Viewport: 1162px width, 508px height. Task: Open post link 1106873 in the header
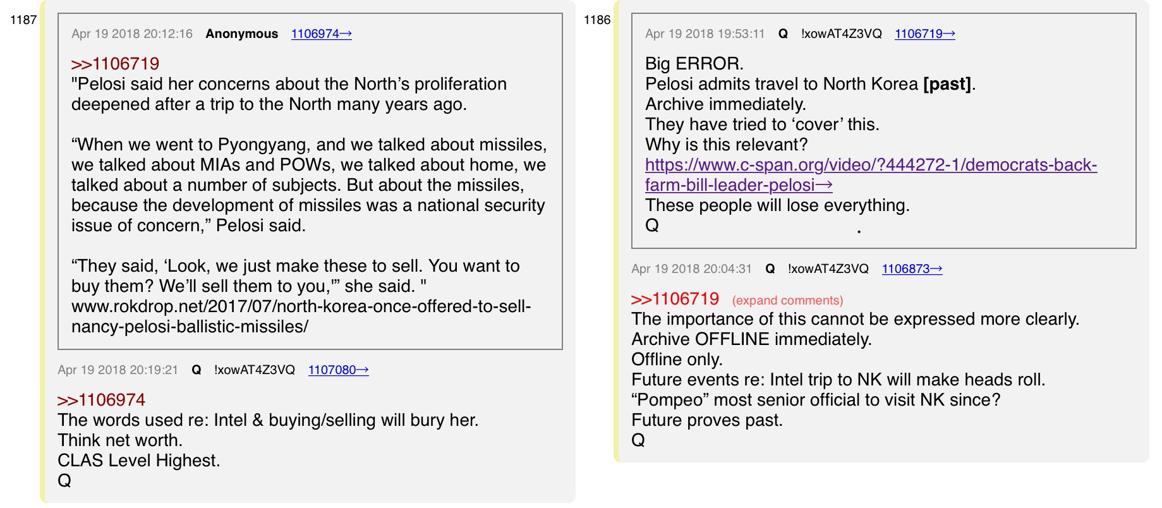[x=911, y=269]
